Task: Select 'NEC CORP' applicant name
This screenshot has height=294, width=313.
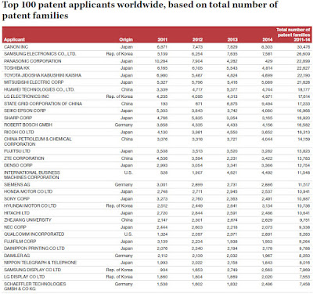Action: tap(15, 227)
